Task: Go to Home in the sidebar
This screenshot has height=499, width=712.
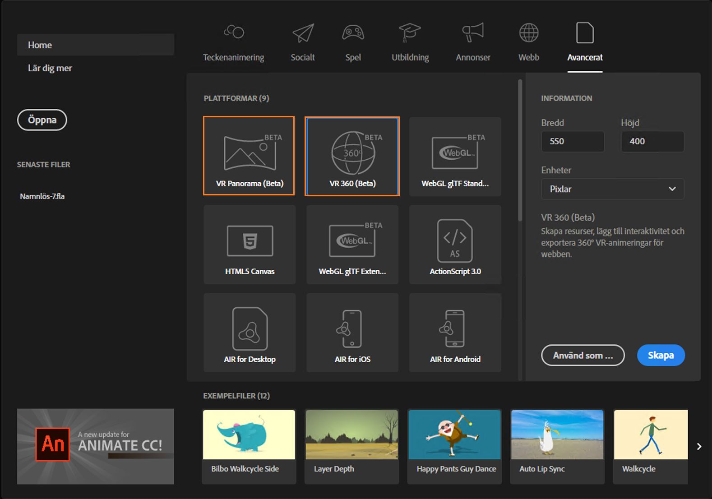Action: [96, 45]
